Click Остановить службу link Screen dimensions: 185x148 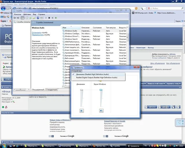40,33
